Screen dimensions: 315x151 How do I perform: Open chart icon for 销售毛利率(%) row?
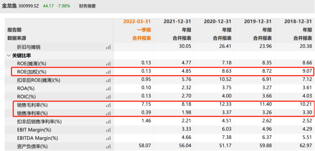[x=108, y=105]
